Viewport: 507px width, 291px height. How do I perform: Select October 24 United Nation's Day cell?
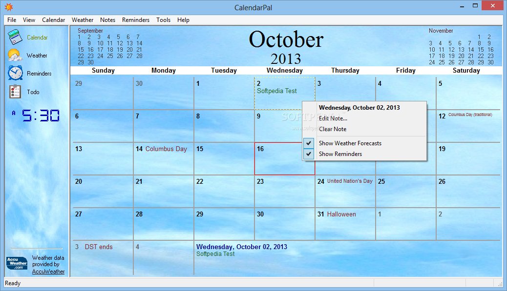tap(345, 191)
